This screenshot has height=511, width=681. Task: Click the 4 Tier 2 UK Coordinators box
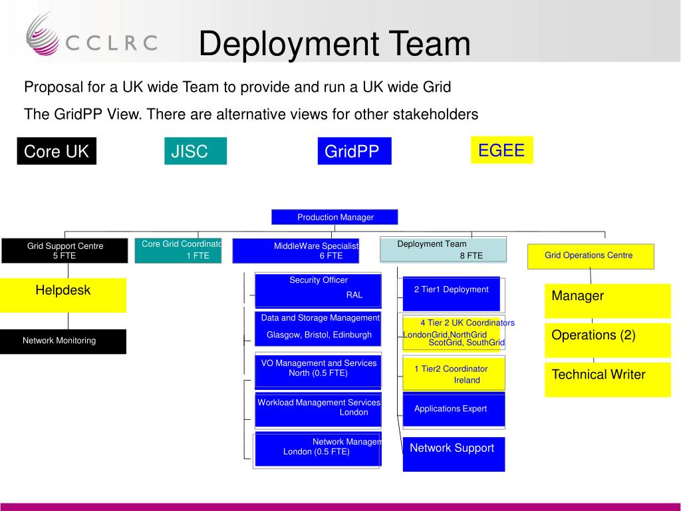tap(454, 333)
